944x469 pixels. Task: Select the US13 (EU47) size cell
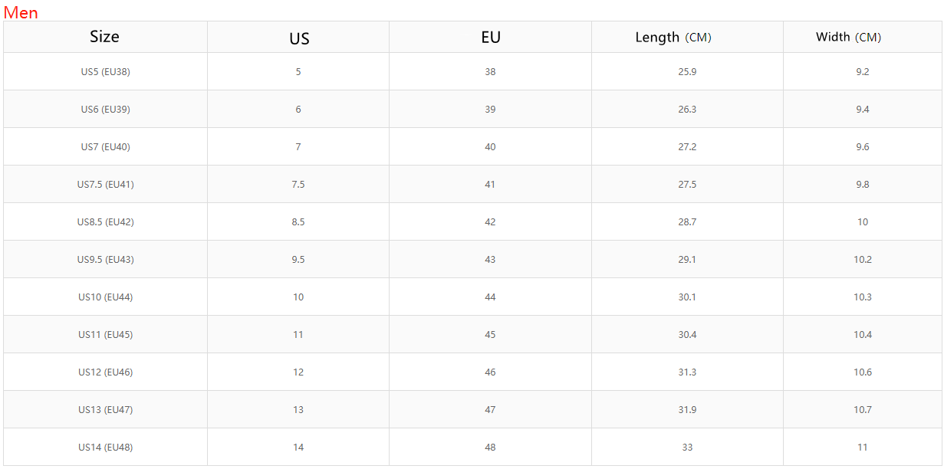105,410
